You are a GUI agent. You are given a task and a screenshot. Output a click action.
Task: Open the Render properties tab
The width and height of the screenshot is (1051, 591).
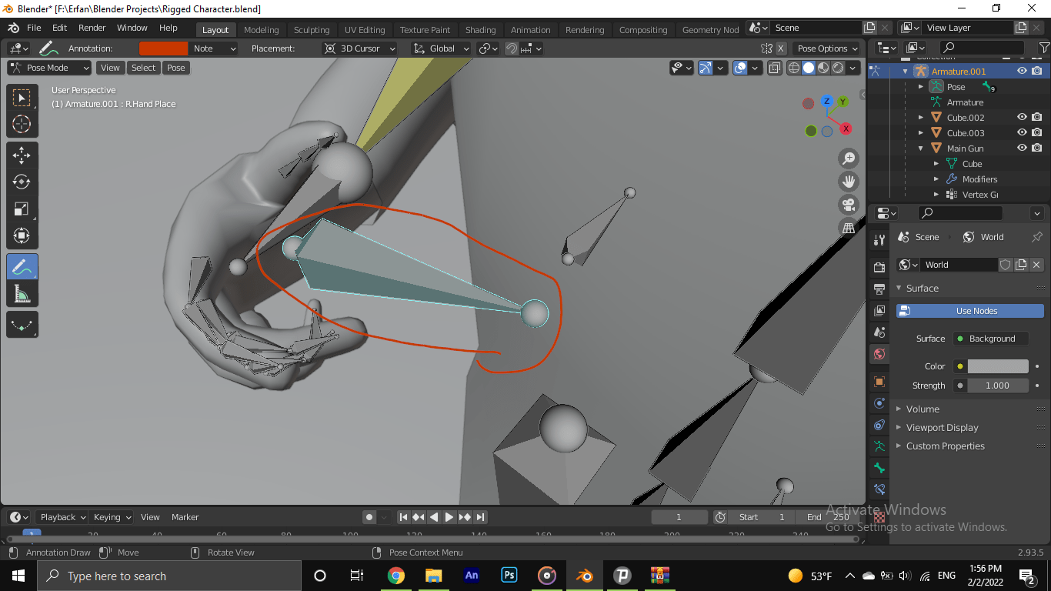[x=878, y=267]
